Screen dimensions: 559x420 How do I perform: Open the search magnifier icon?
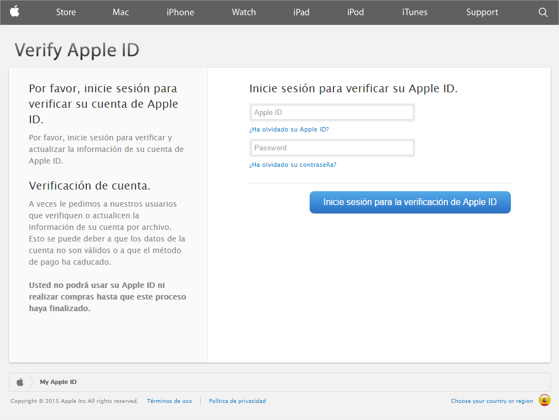pyautogui.click(x=542, y=12)
